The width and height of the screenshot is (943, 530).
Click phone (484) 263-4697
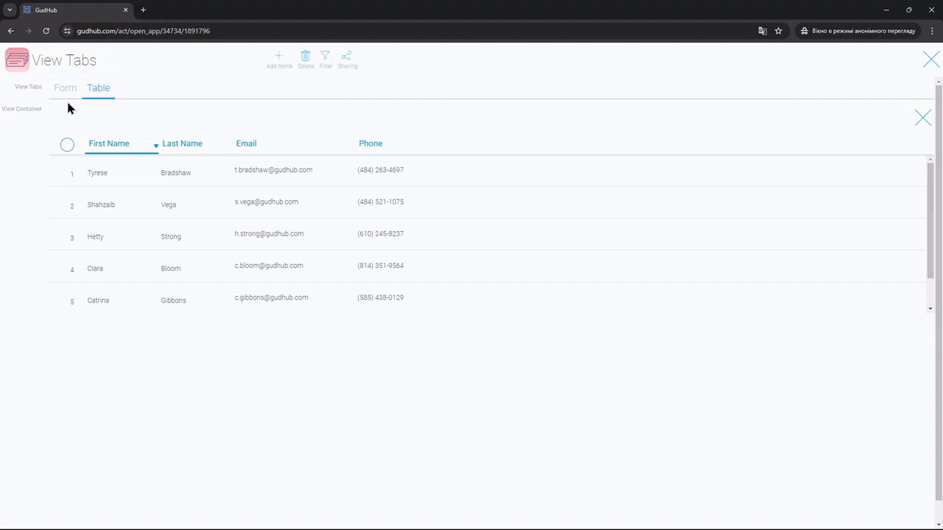pos(381,170)
